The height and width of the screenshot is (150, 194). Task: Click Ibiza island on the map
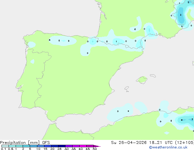[127, 88]
